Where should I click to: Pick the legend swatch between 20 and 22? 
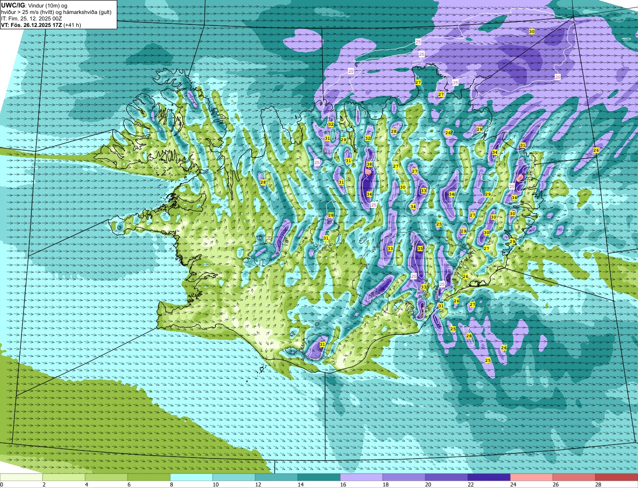[x=447, y=478]
